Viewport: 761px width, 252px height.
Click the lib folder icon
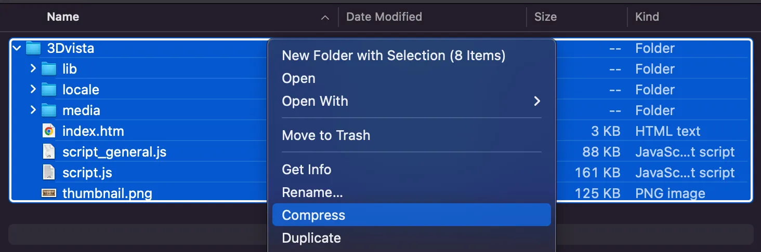(48, 69)
